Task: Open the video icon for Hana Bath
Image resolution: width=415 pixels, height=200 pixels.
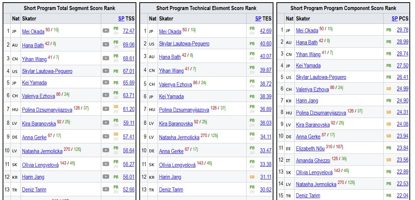Action: coord(106,44)
